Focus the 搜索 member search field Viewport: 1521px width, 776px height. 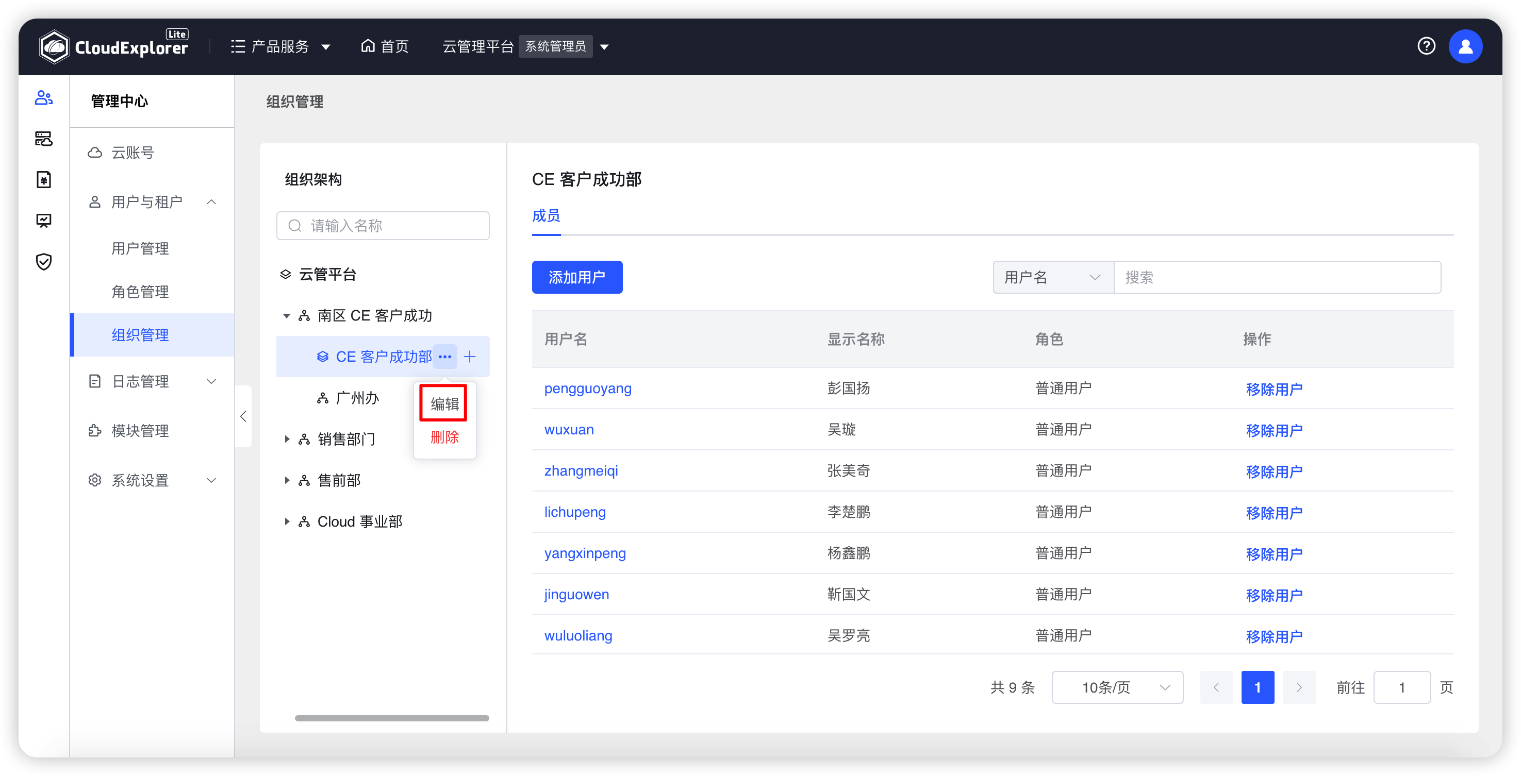point(1277,277)
